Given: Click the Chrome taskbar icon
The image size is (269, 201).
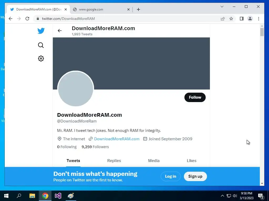Looking at the screenshot, I should tap(45, 196).
